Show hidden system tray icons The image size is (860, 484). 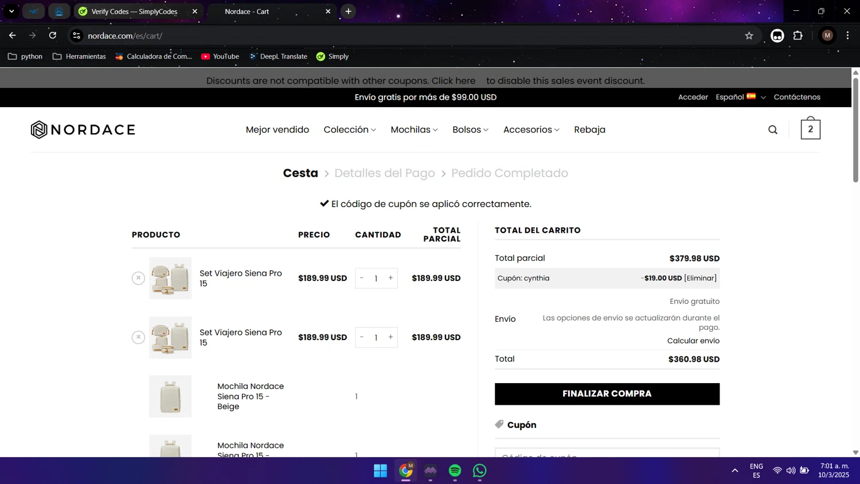coord(735,471)
